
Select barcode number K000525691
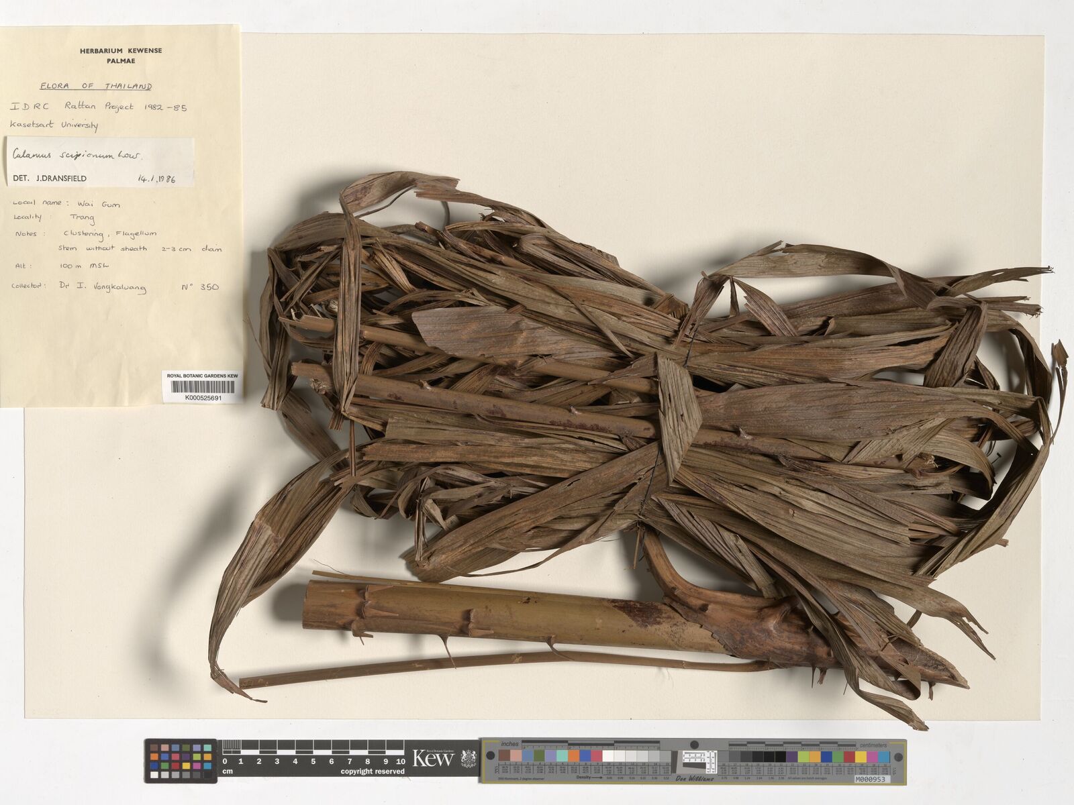pos(202,398)
